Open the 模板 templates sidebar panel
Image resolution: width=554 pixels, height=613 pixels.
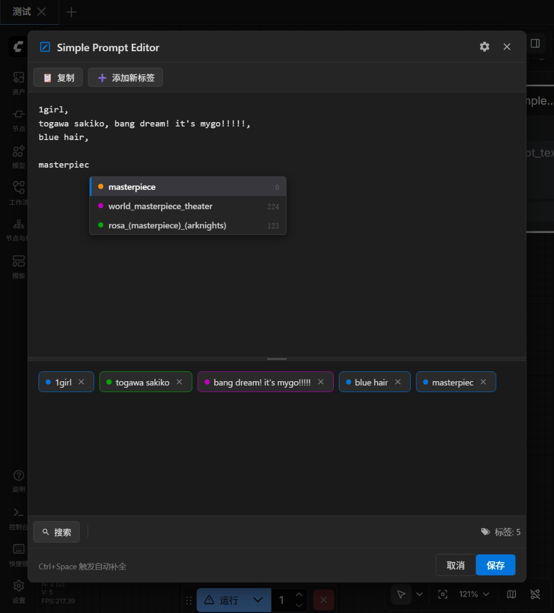coord(18,267)
